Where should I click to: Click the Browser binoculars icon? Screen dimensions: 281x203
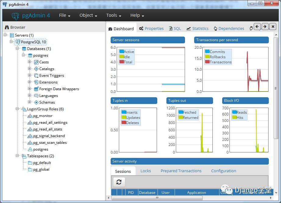tap(7, 27)
